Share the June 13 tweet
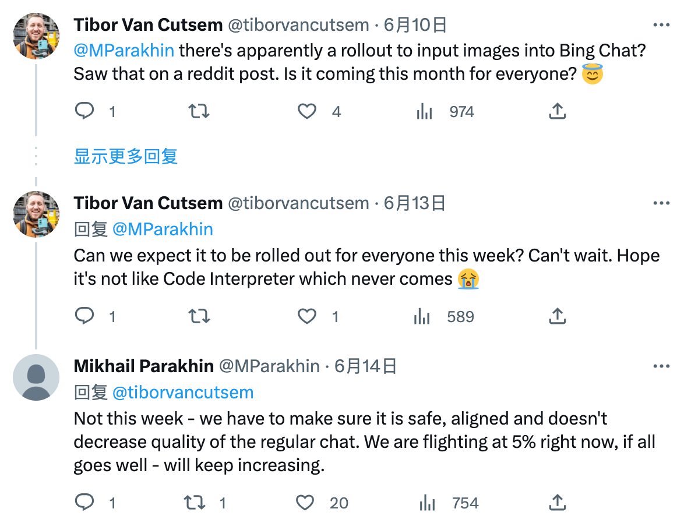This screenshot has height=523, width=684. [558, 316]
